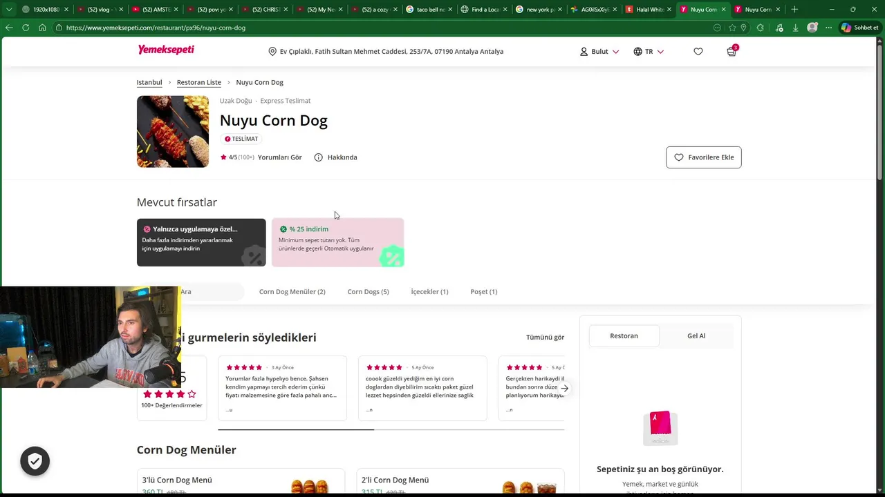This screenshot has height=497, width=885.
Task: Switch to Corn Dogs (5) tab
Action: coord(368,292)
